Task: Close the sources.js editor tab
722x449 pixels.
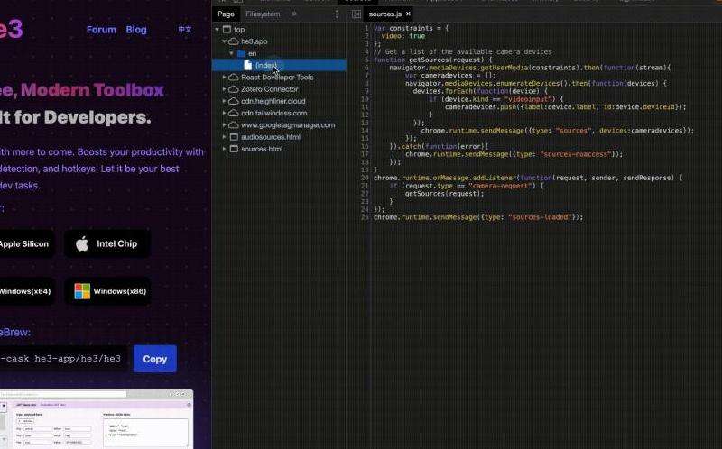Action: click(x=408, y=14)
